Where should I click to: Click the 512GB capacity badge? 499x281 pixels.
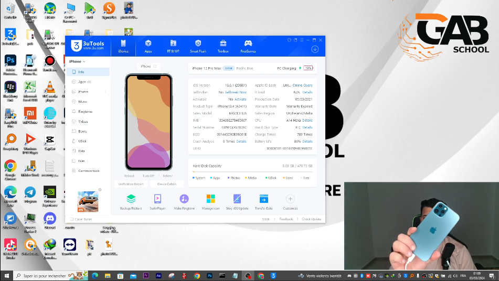point(228,68)
